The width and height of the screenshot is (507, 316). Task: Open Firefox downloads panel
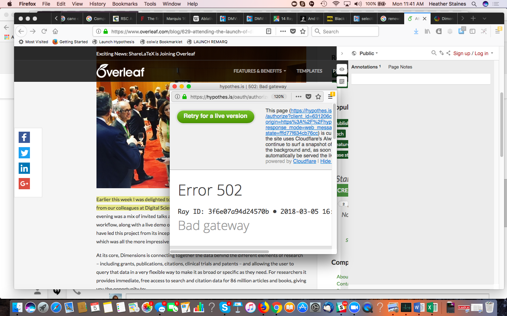(x=416, y=31)
